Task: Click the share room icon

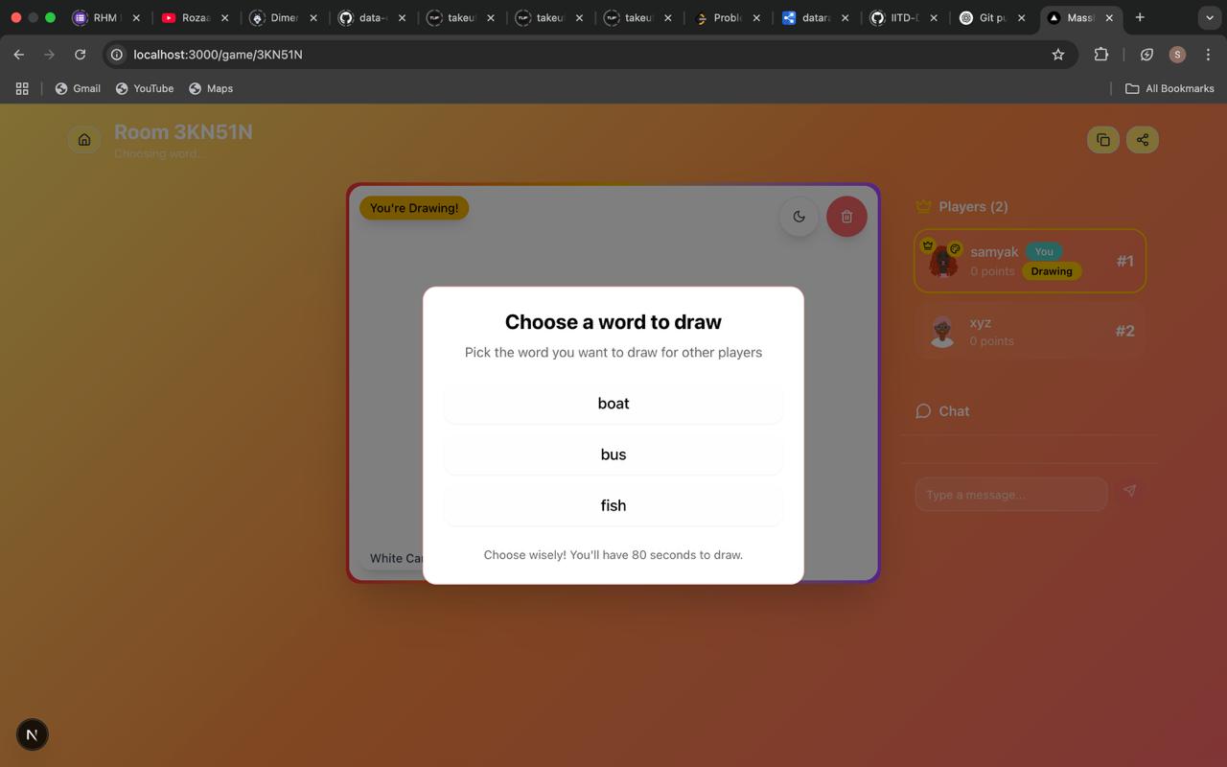Action: point(1142,140)
